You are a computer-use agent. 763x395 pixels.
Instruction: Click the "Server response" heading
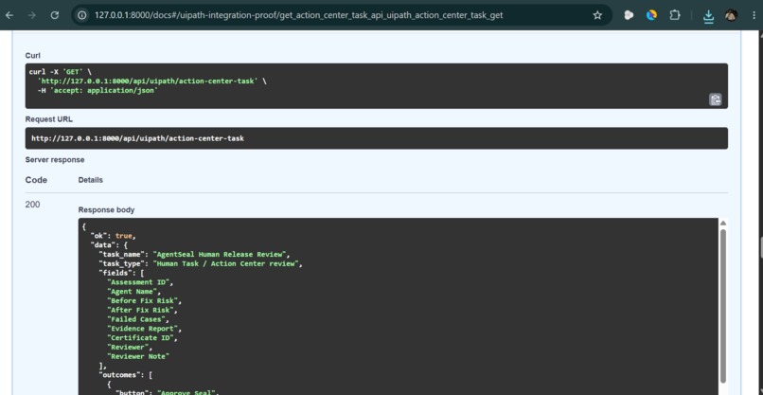pyautogui.click(x=55, y=159)
